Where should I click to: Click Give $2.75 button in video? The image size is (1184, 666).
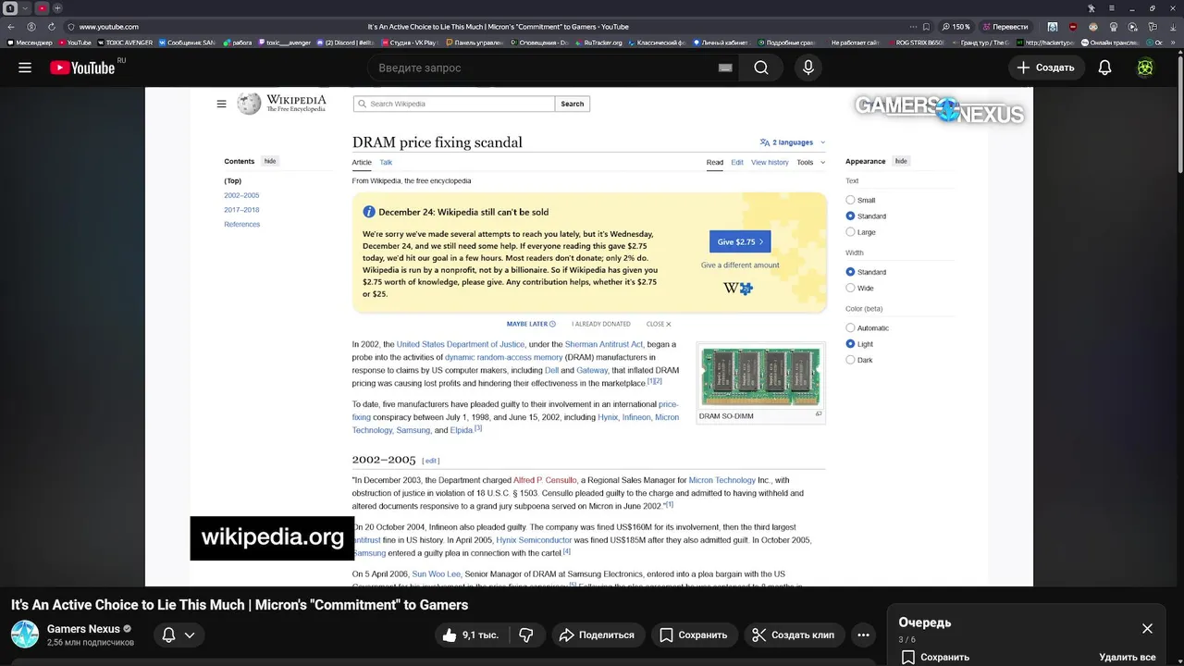(x=740, y=241)
